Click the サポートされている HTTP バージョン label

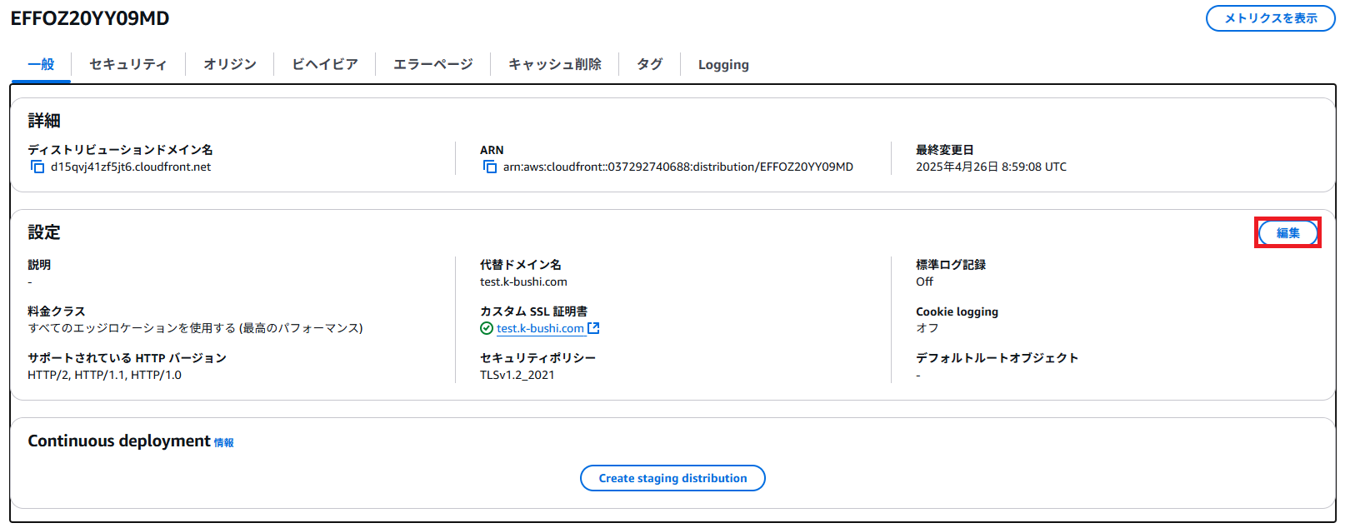(x=127, y=358)
